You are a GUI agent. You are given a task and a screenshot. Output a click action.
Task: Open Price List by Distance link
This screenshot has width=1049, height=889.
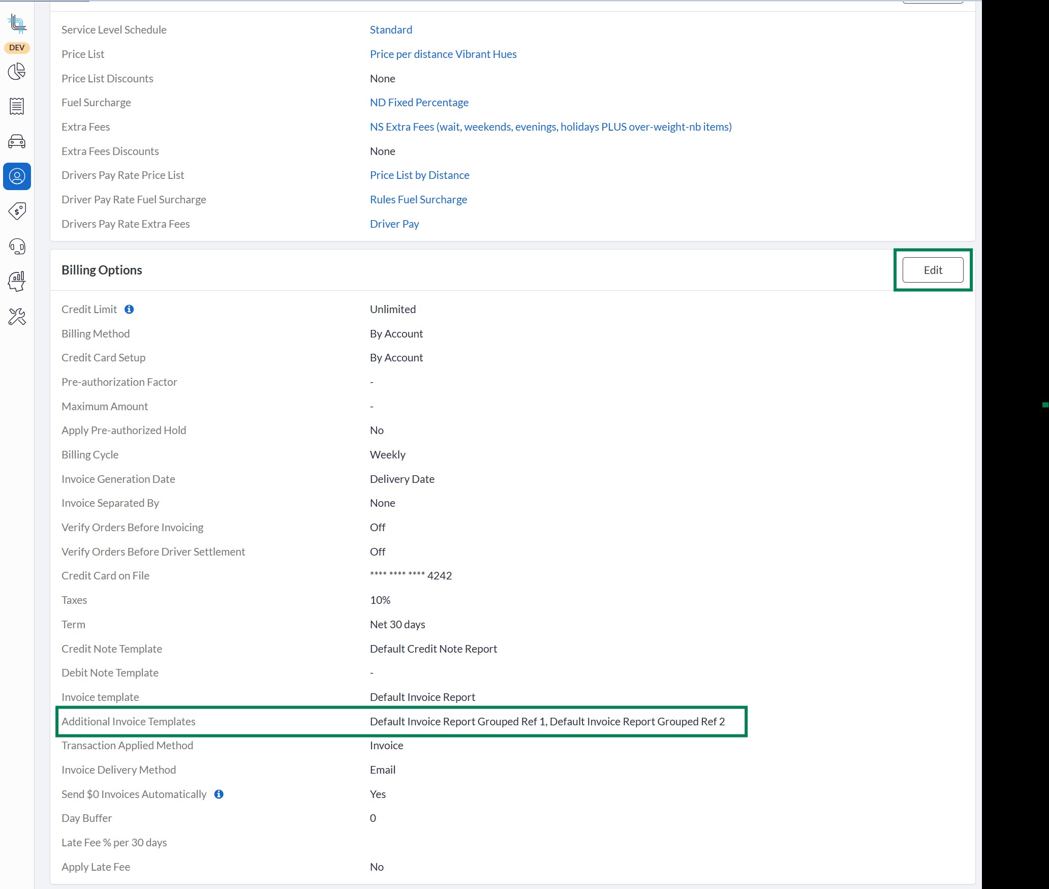coord(419,175)
